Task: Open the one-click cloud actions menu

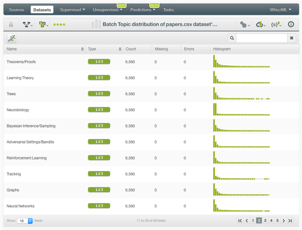Action: click(261, 25)
